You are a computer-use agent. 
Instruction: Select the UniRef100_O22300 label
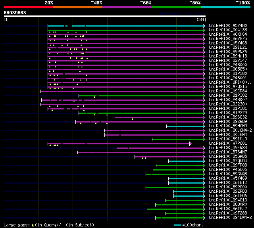[x=228, y=104]
